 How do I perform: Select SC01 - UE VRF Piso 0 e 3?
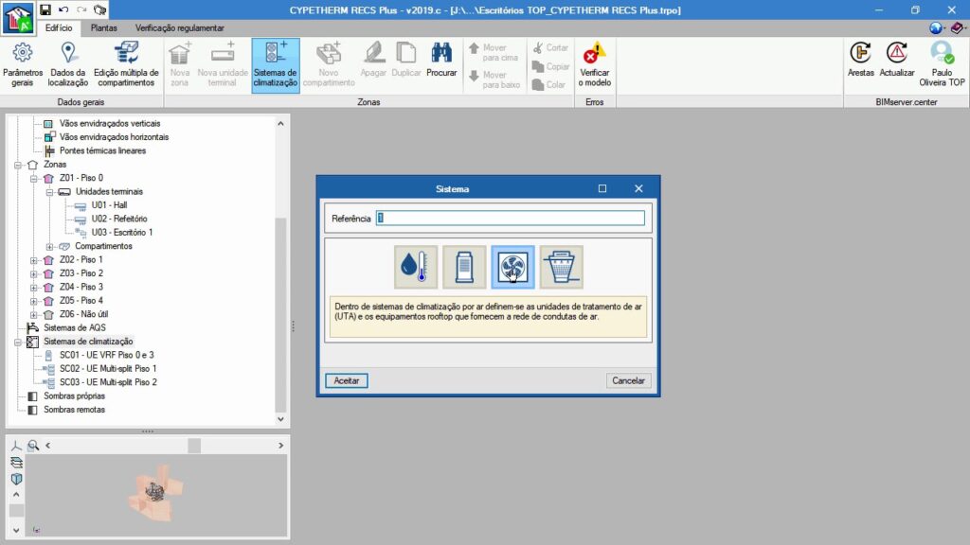click(107, 355)
